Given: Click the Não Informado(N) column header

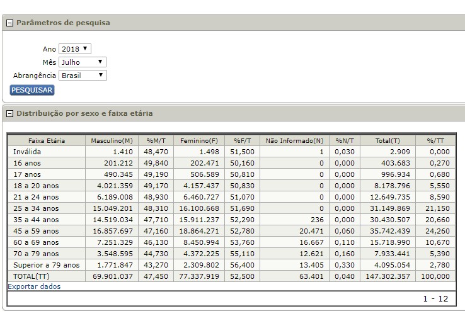Looking at the screenshot, I should click(x=294, y=140).
